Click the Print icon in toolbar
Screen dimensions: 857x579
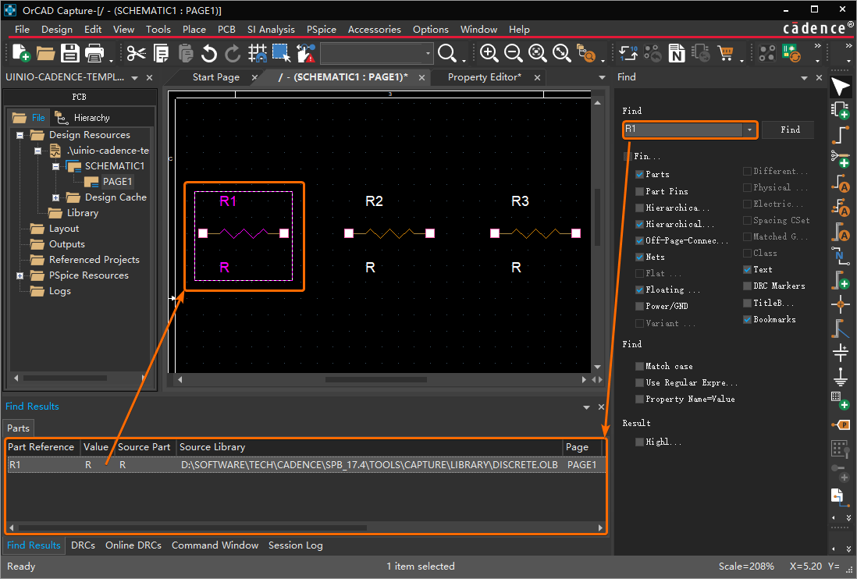click(94, 53)
